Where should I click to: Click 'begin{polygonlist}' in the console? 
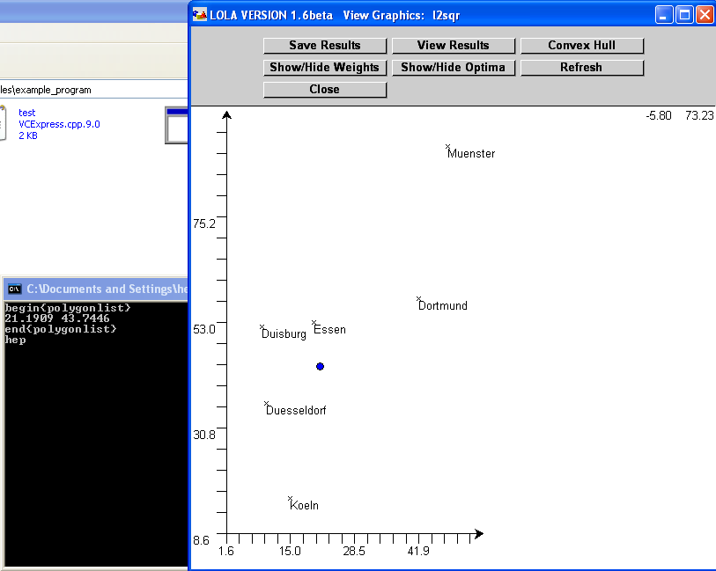(x=68, y=308)
